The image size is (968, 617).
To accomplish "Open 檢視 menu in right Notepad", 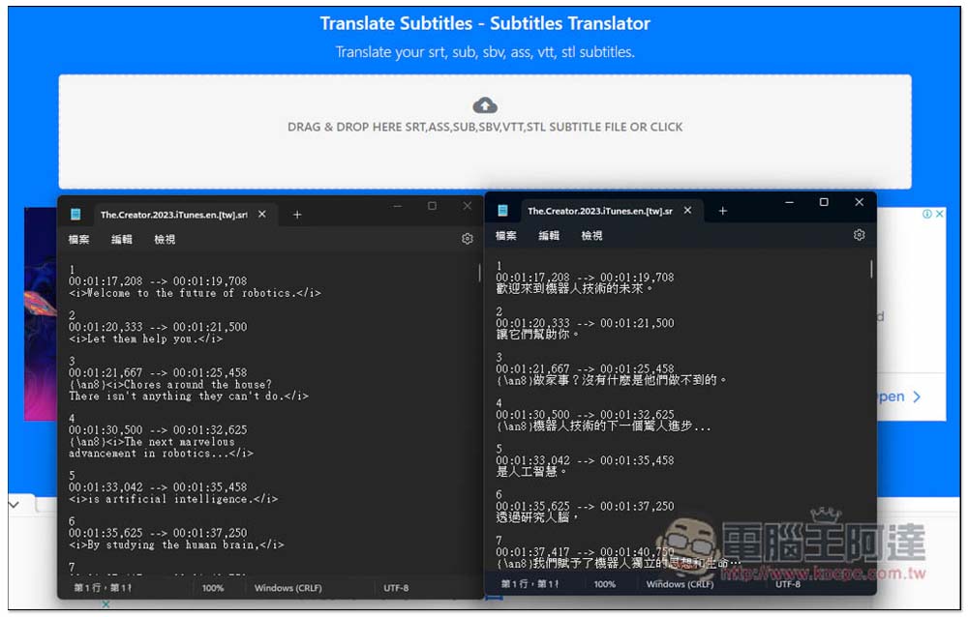I will [x=591, y=236].
